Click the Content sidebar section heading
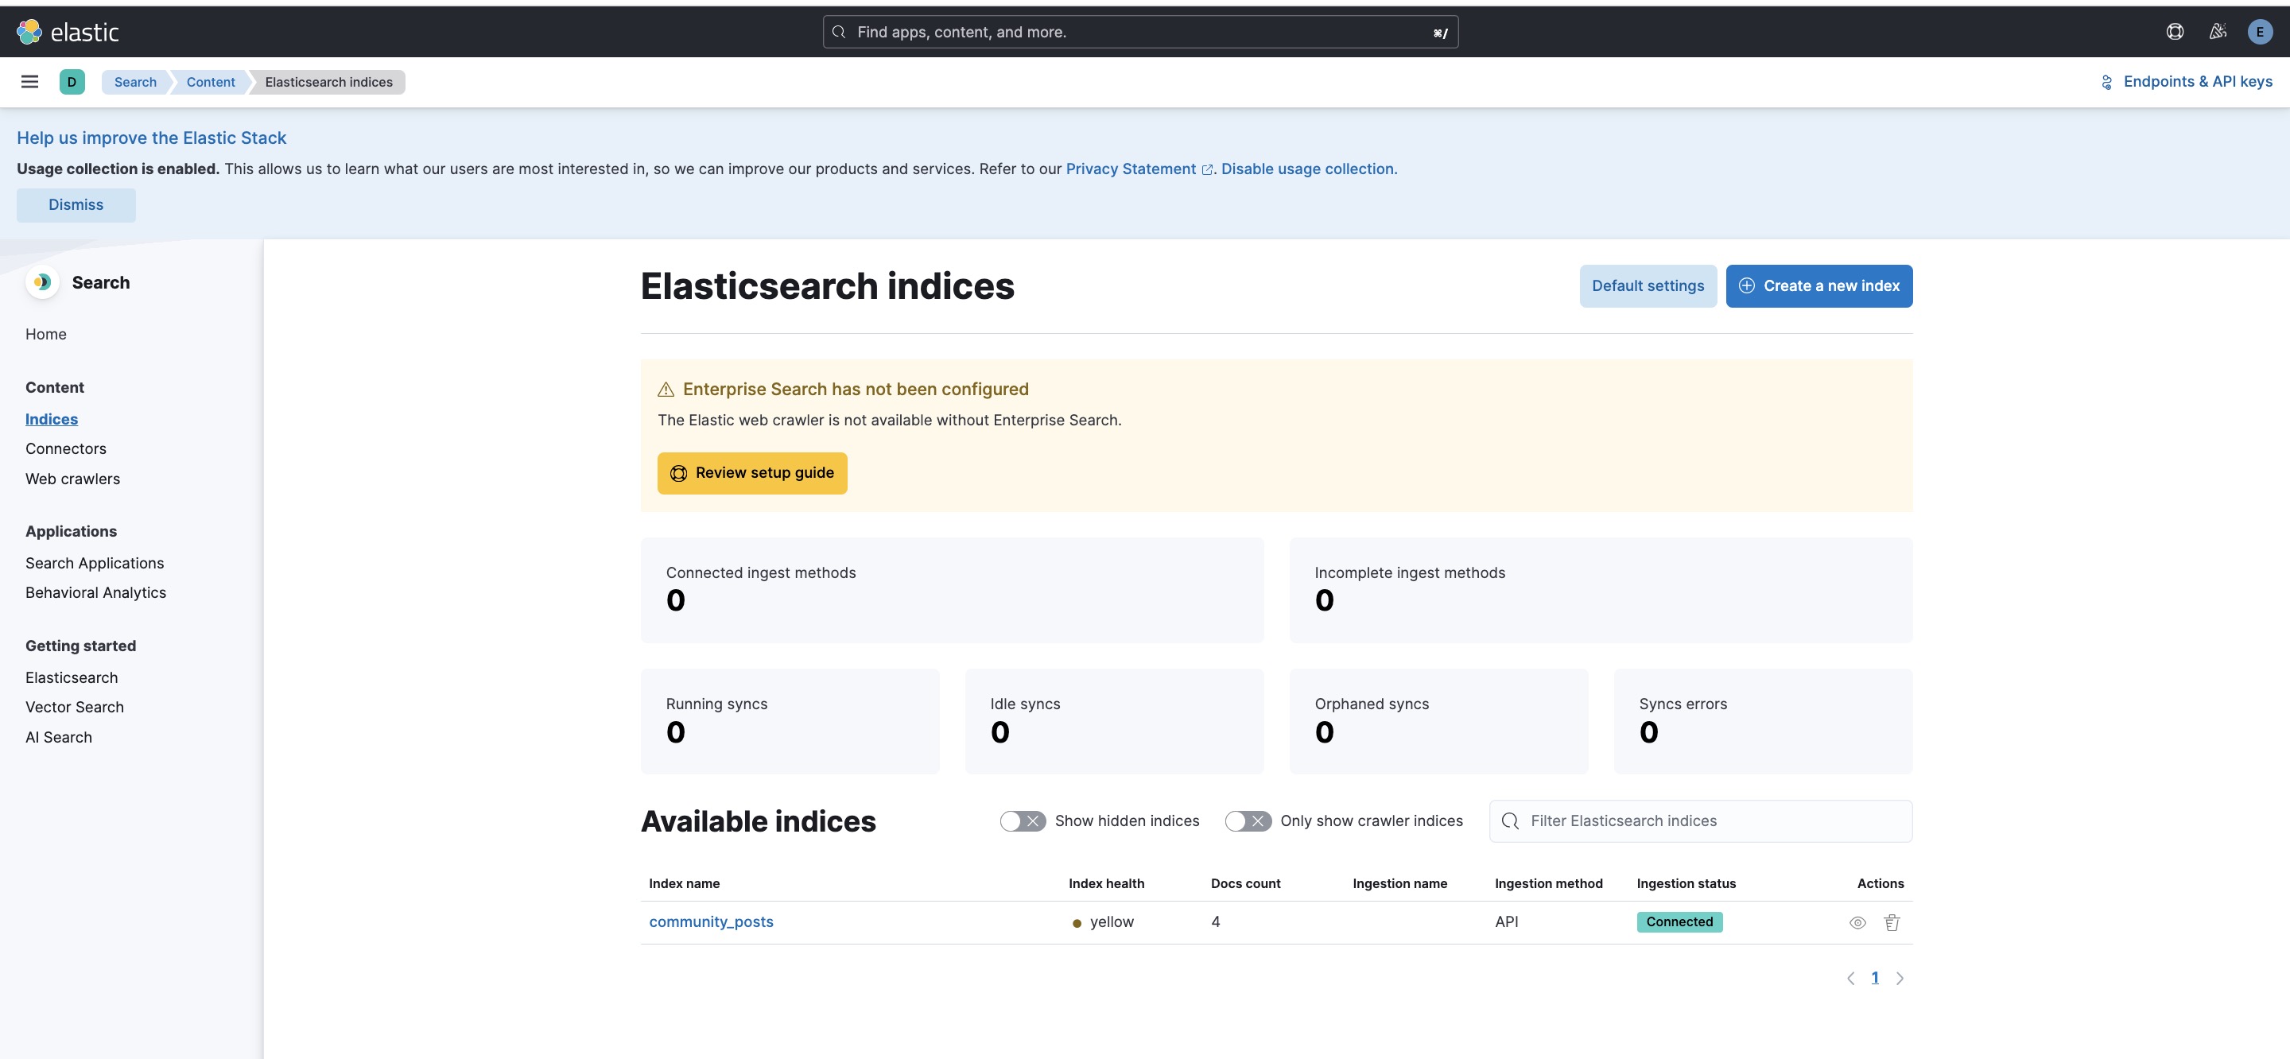 click(x=55, y=388)
